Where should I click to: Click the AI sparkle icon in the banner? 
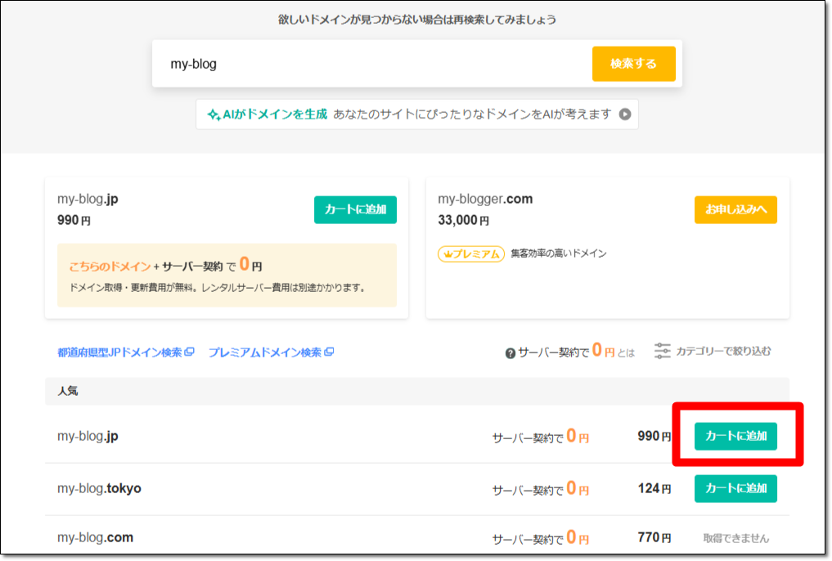pyautogui.click(x=214, y=114)
